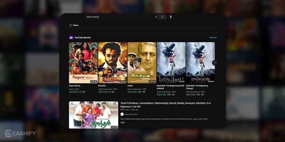Click the U/A rating badge under Indian

pyautogui.click(x=140, y=92)
